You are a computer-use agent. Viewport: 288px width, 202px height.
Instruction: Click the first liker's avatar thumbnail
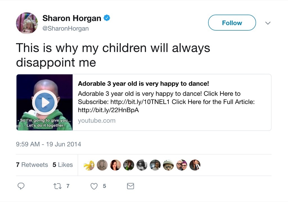pos(89,165)
